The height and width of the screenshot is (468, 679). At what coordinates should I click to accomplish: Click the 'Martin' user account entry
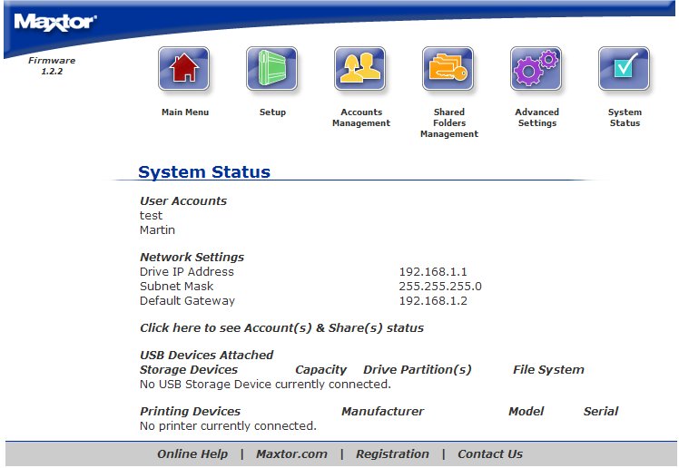pos(157,230)
